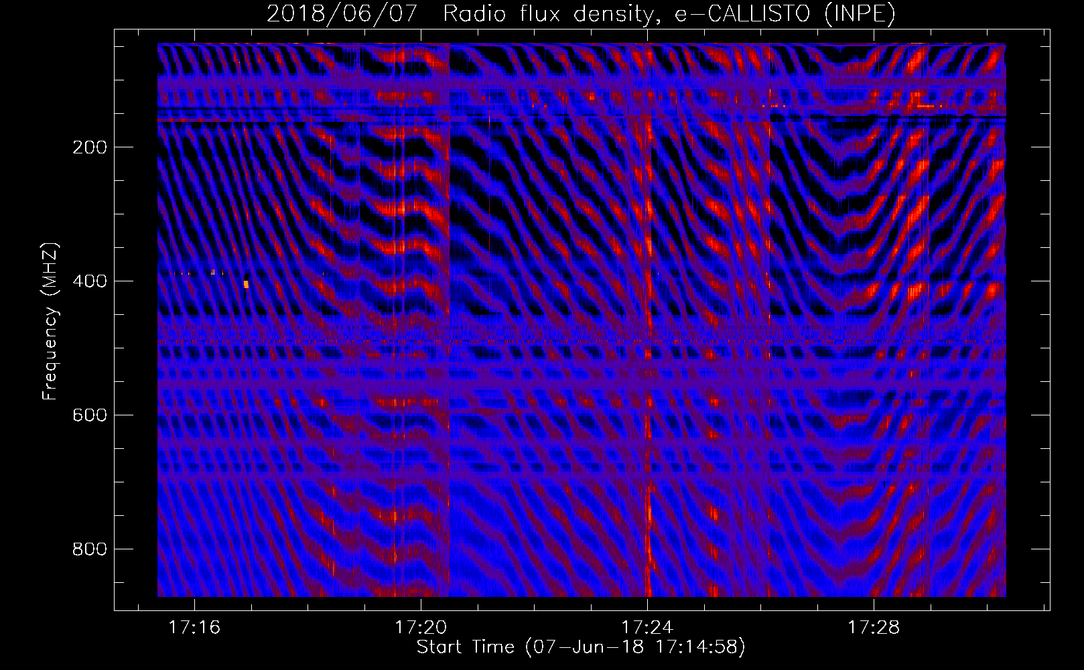The height and width of the screenshot is (670, 1084).
Task: Click the 400 frequency tick label
Action: click(90, 281)
